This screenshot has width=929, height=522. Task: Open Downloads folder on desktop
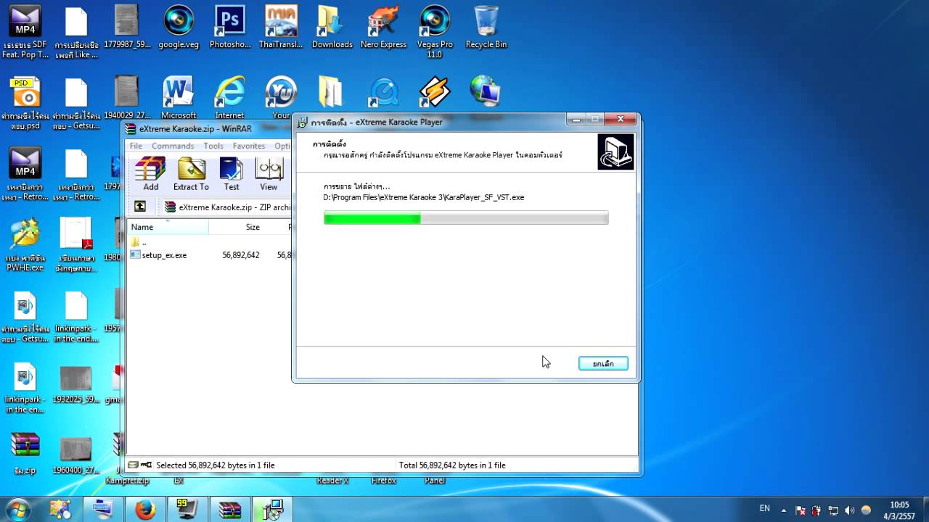332,28
